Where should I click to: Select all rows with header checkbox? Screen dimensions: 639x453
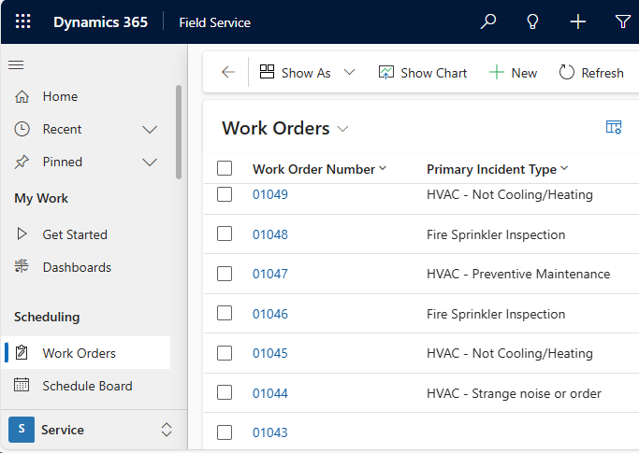point(225,169)
